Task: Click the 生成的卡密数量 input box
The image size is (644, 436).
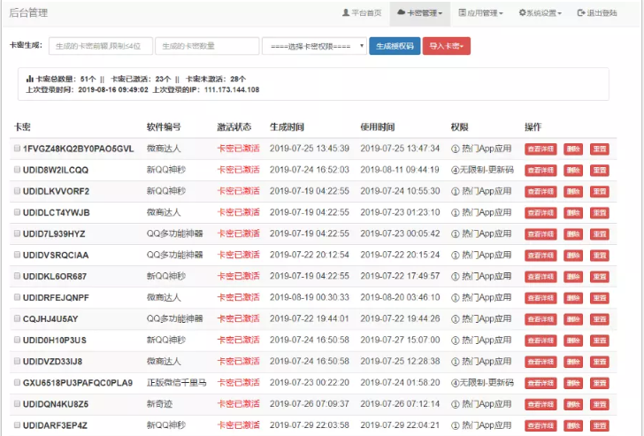Action: pyautogui.click(x=205, y=46)
